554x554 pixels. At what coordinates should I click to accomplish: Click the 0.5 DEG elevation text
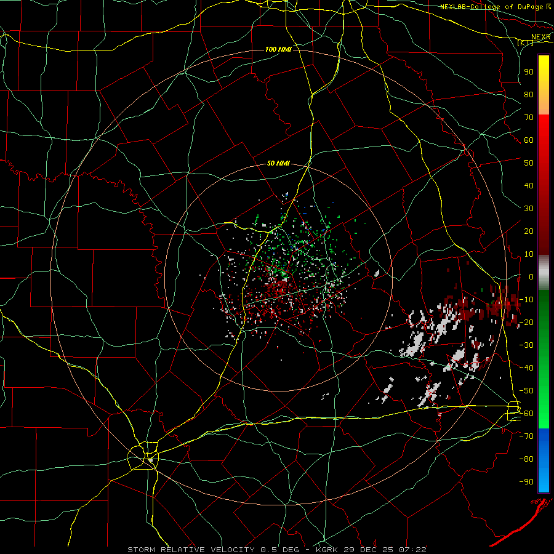(280, 550)
